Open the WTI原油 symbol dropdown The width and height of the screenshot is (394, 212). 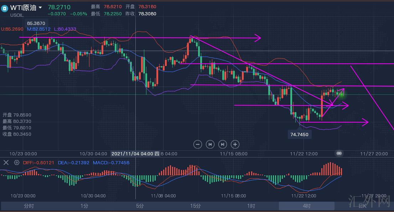40,7
